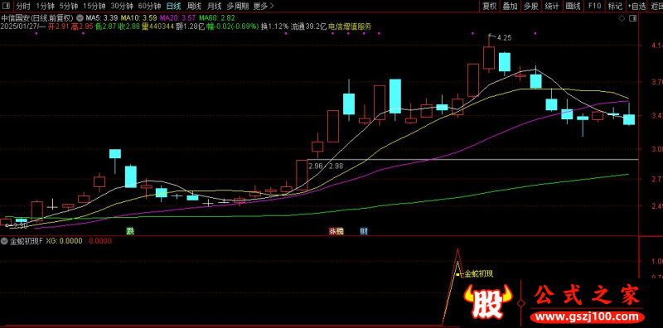Image resolution: width=663 pixels, height=328 pixels.
Task: Select the 周线 weekly period tab
Action: [194, 7]
